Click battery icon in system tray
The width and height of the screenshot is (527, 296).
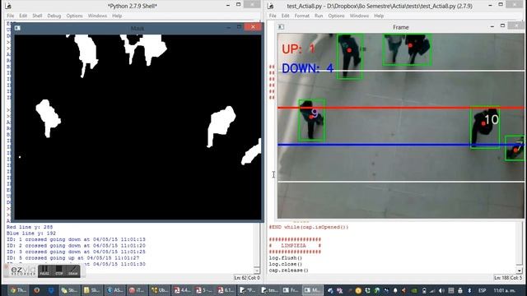click(424, 290)
